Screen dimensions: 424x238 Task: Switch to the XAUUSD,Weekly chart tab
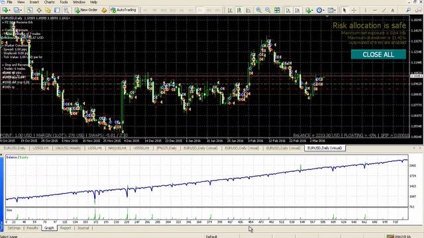[68, 148]
